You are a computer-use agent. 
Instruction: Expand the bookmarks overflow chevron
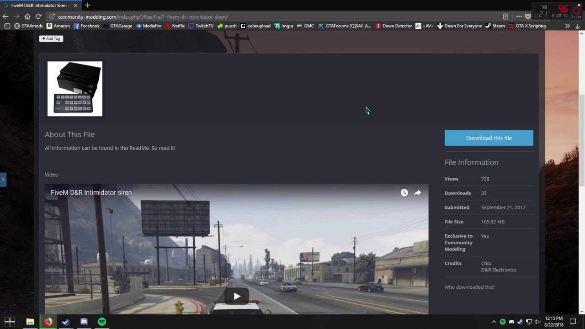(567, 26)
